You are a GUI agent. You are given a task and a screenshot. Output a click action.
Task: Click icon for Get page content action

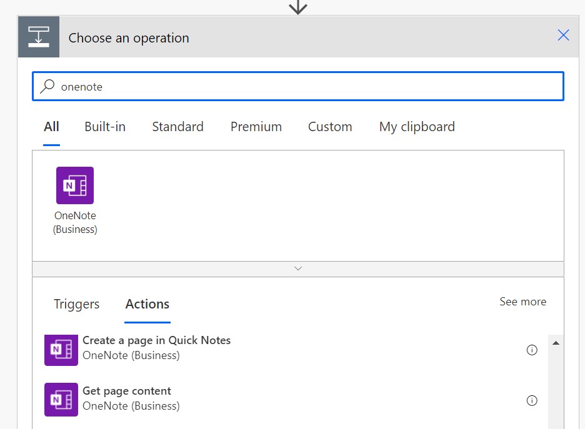click(x=61, y=400)
